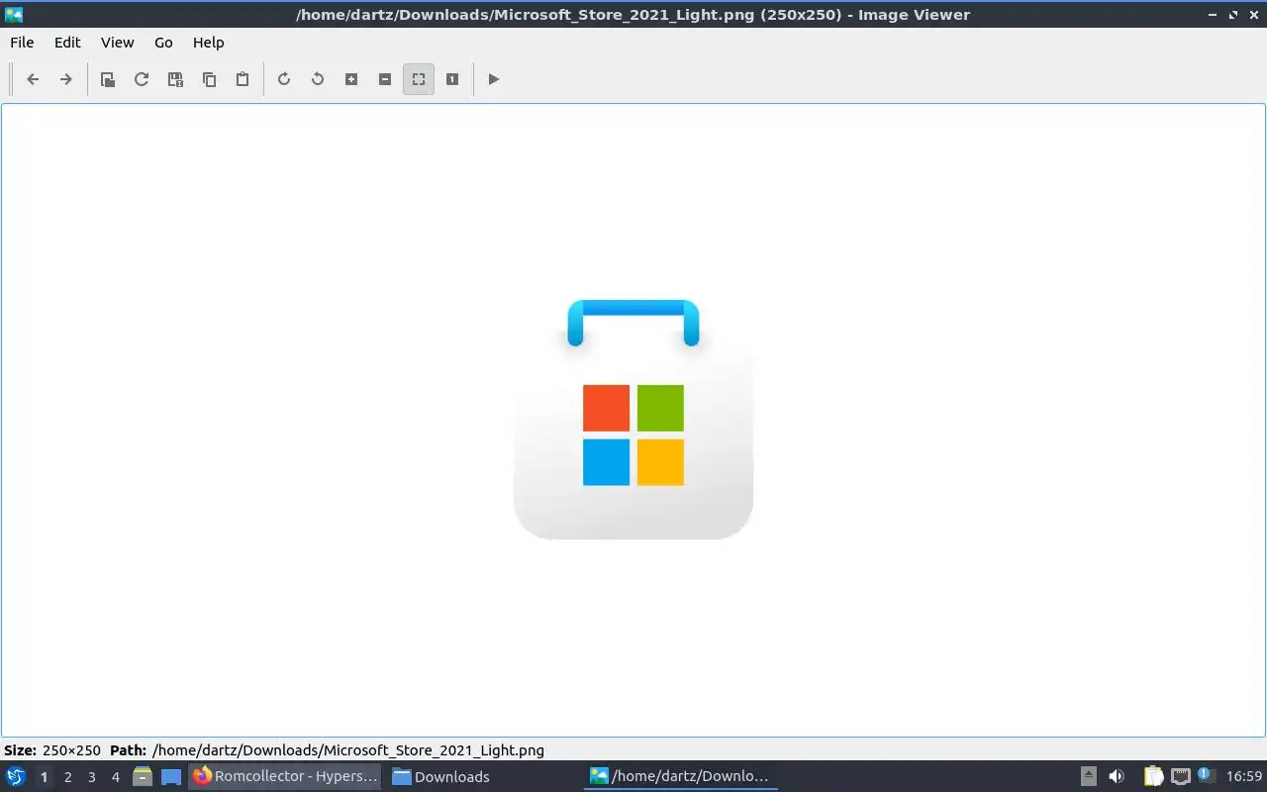Click the blue desktop panel icon
Screen dimensions: 1267x792
point(171,776)
